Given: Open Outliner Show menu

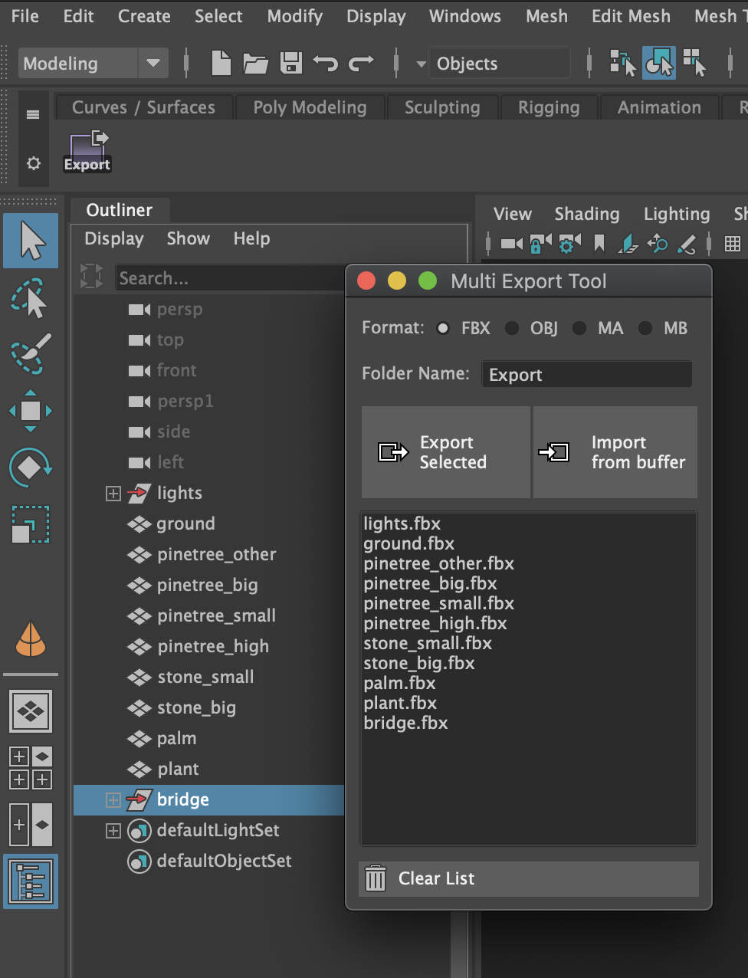Looking at the screenshot, I should click(x=189, y=238).
